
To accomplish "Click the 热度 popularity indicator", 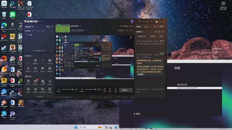I will pos(156,27).
